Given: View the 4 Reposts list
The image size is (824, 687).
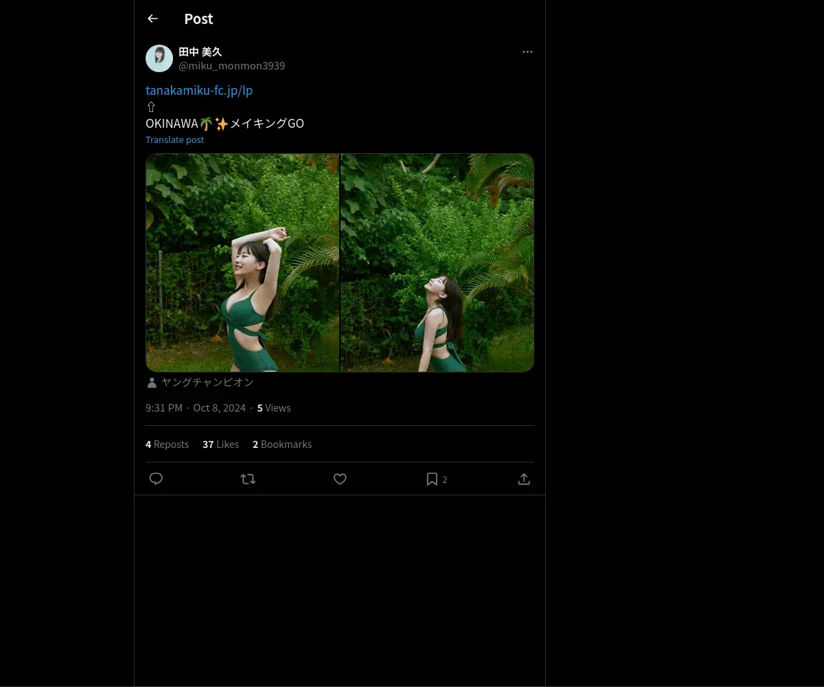Looking at the screenshot, I should 167,444.
